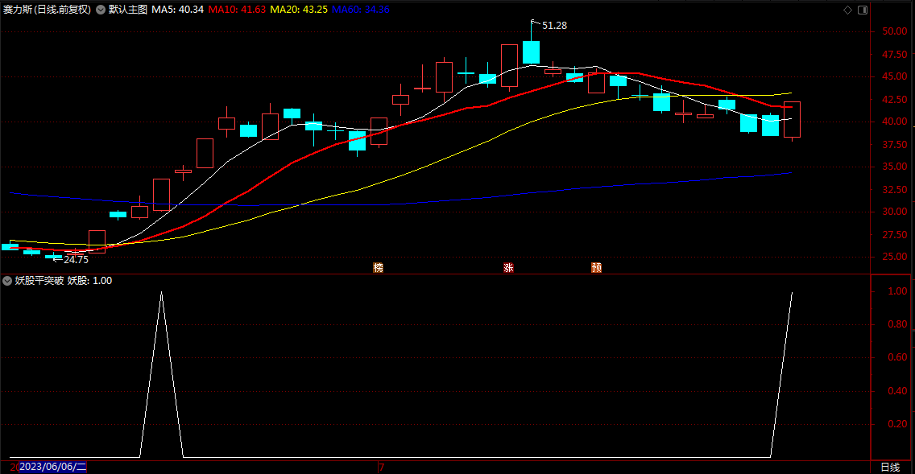Click the 42.50 price axis label

point(895,100)
